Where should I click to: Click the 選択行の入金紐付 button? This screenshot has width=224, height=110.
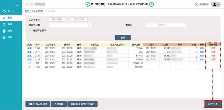tap(38, 104)
